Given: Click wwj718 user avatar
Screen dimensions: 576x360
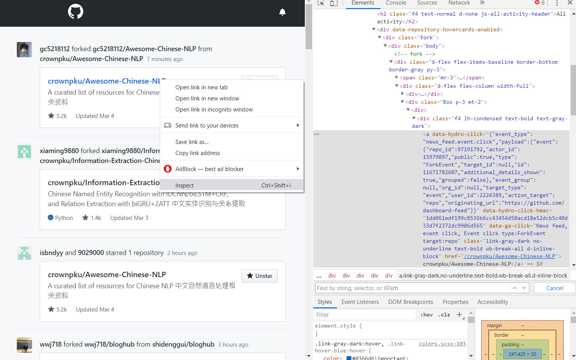Looking at the screenshot, I should [24, 345].
